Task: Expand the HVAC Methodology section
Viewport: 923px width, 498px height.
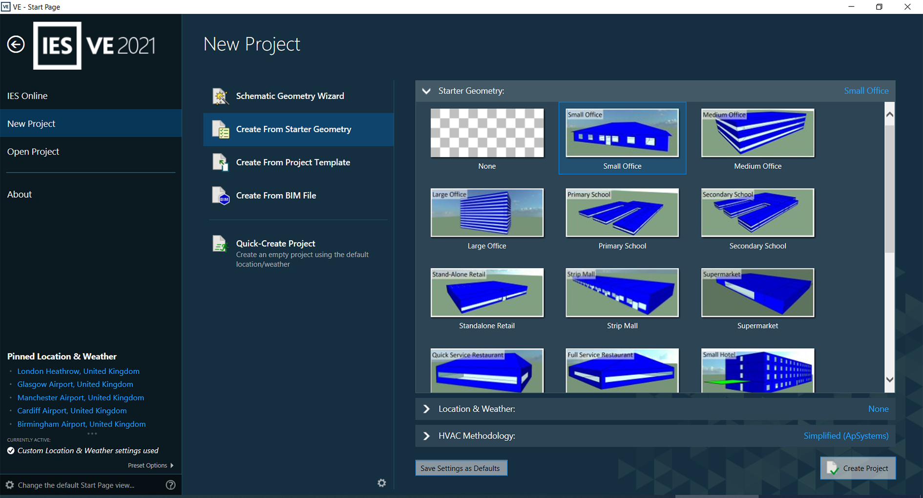Action: point(426,436)
